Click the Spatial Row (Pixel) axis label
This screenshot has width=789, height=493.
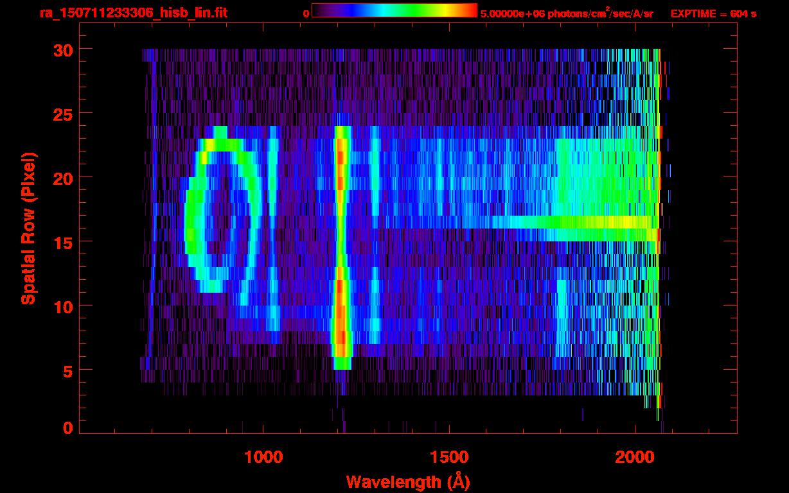[x=28, y=229]
